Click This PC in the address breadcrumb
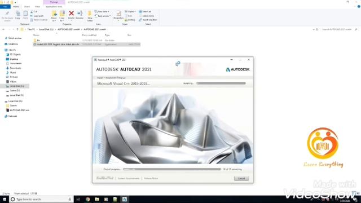Screen dimensions: 361x203 click(x=31, y=29)
